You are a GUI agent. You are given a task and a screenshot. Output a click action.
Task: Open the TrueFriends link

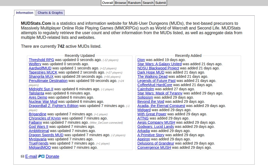tap(38, 143)
